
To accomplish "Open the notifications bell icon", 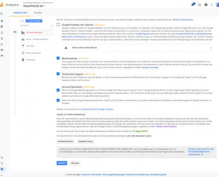I will [193, 4].
